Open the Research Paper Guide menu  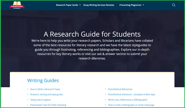67,5
